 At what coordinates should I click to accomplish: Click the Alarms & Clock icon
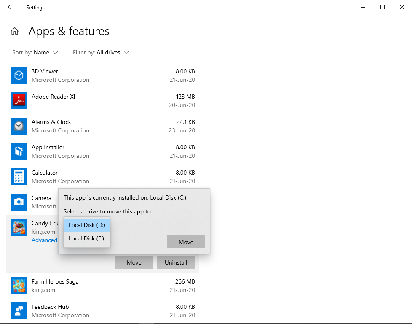coord(19,126)
